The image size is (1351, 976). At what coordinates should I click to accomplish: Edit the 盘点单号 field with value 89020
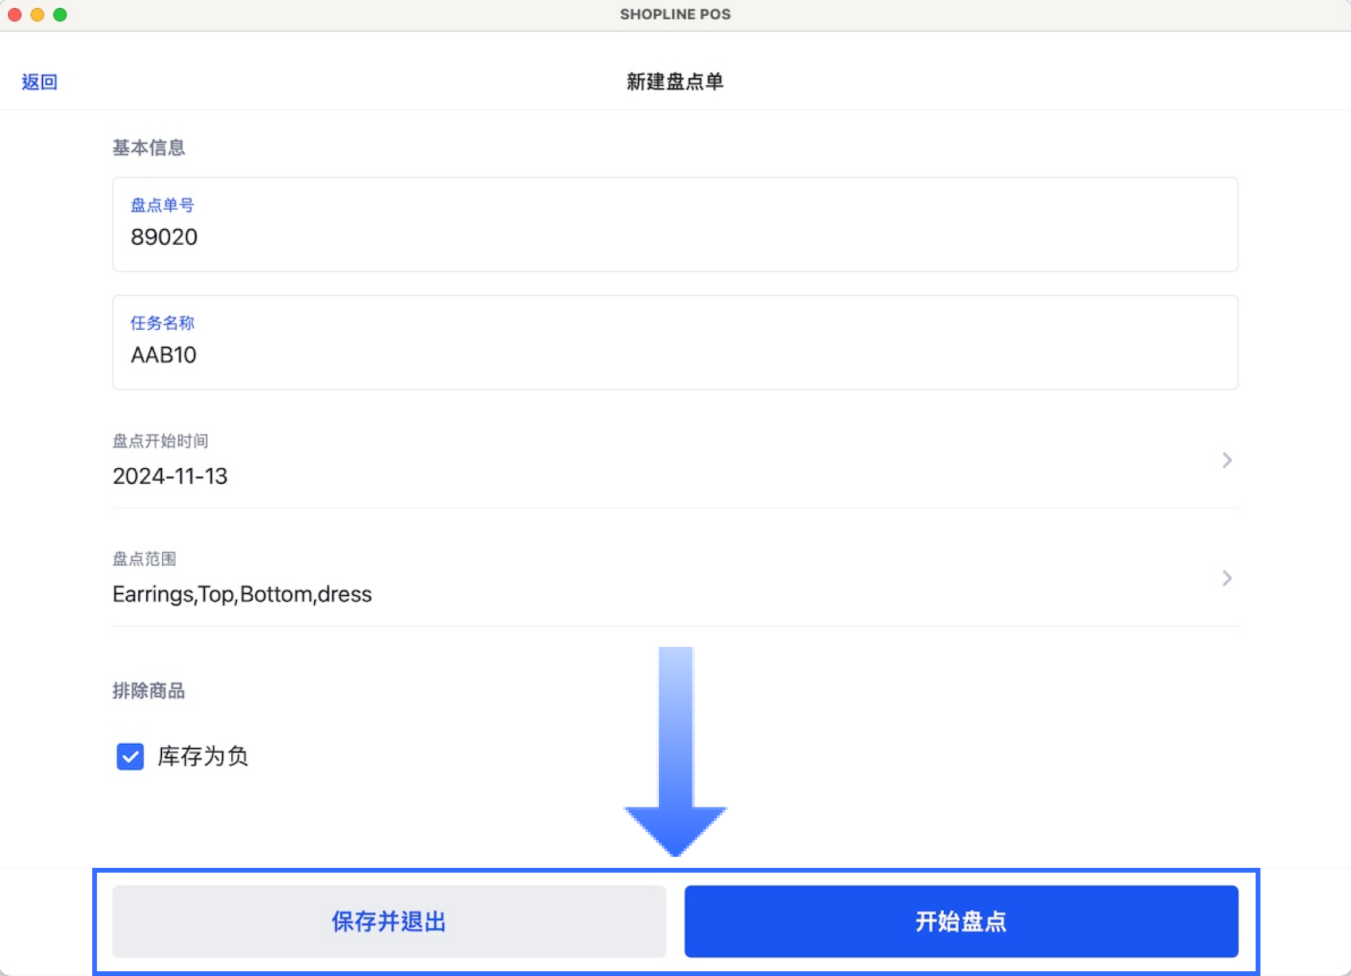(x=675, y=224)
